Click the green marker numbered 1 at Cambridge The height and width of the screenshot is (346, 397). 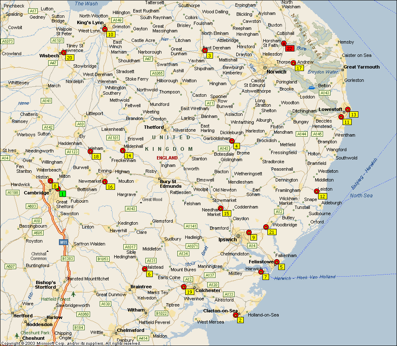pos(62,194)
